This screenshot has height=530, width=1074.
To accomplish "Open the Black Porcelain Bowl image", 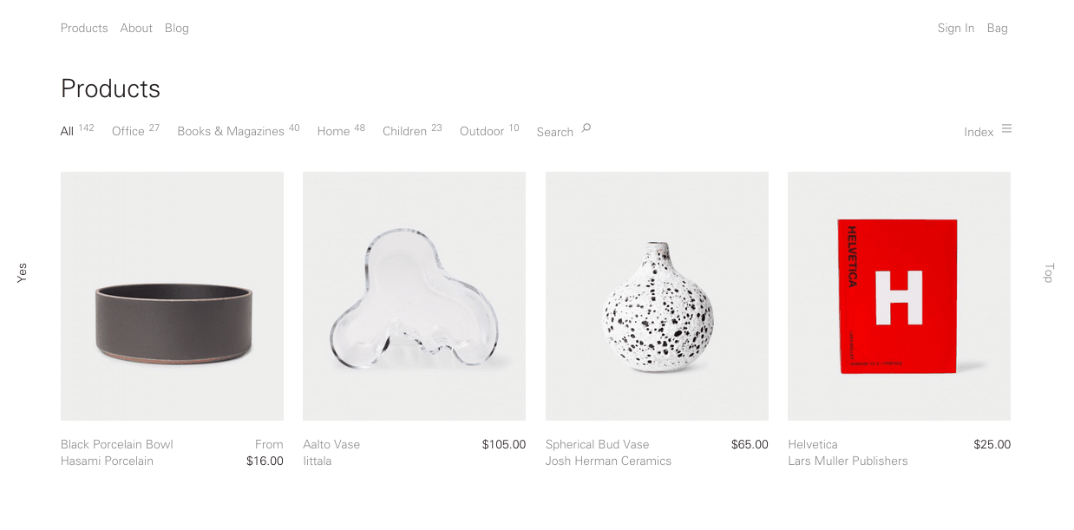I will (172, 296).
